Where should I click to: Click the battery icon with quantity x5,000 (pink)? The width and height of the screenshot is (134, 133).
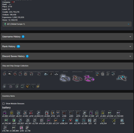pos(5,113)
